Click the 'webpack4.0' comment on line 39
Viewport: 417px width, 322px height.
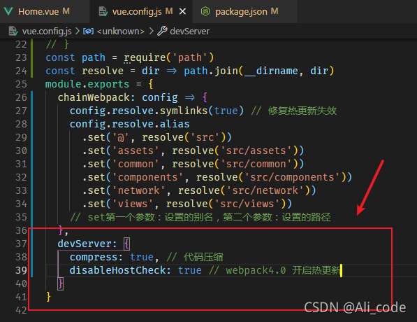(x=256, y=270)
